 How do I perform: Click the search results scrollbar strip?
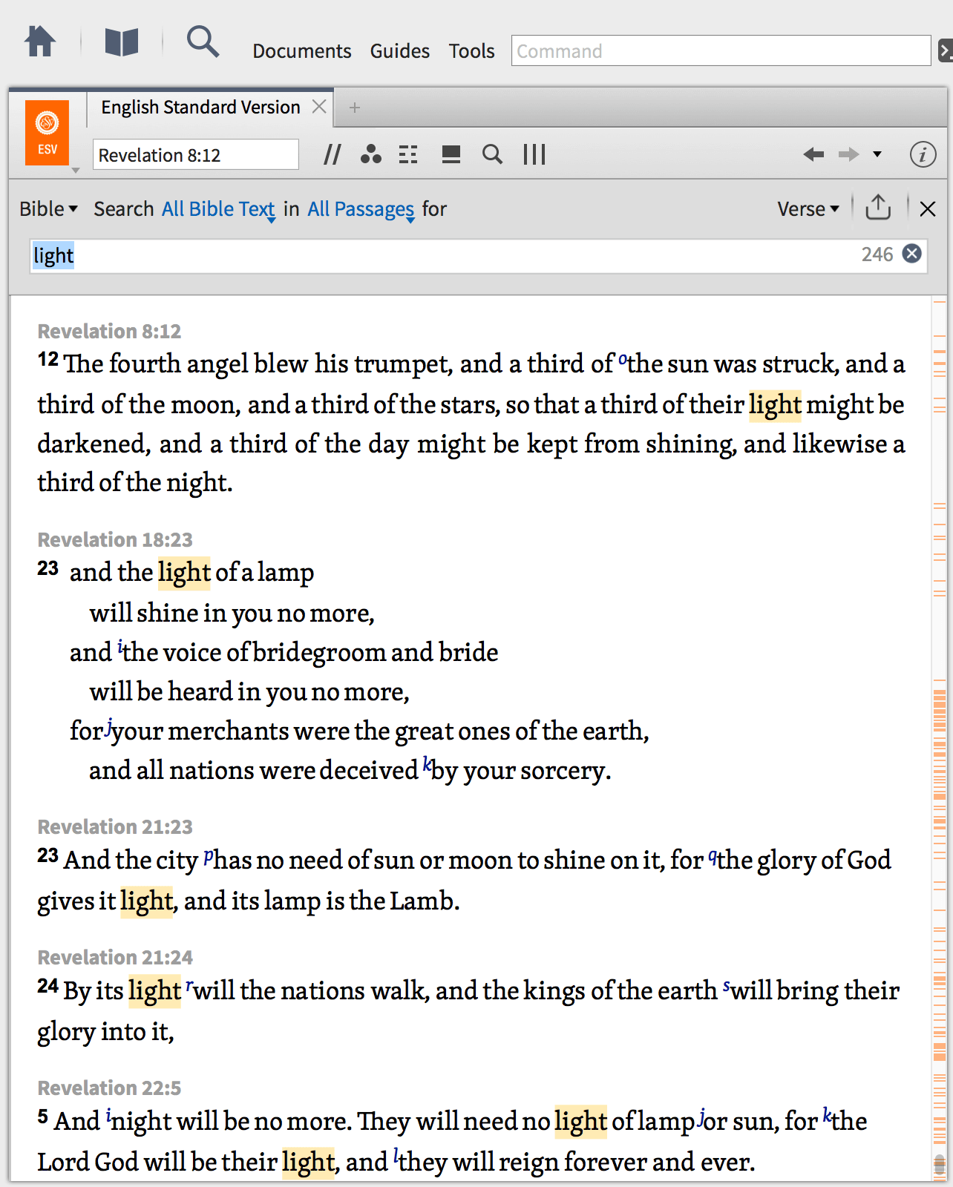tap(939, 742)
